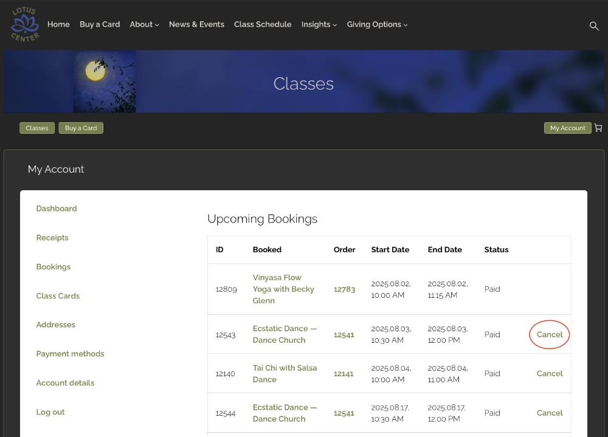Log out of the account

[x=50, y=412]
